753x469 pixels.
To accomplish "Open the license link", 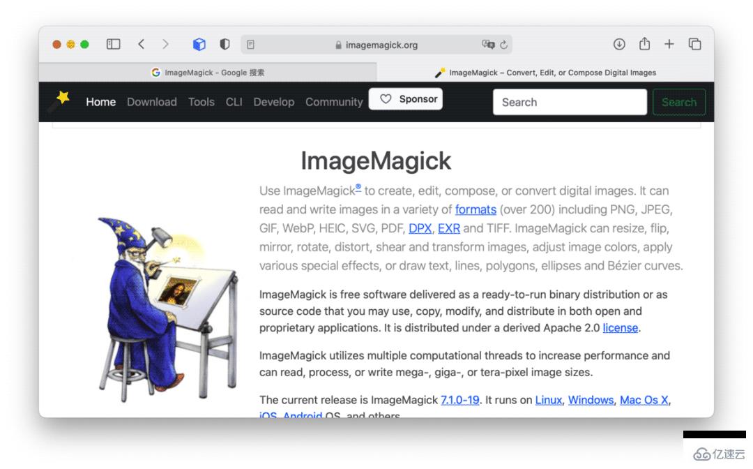I will click(621, 328).
